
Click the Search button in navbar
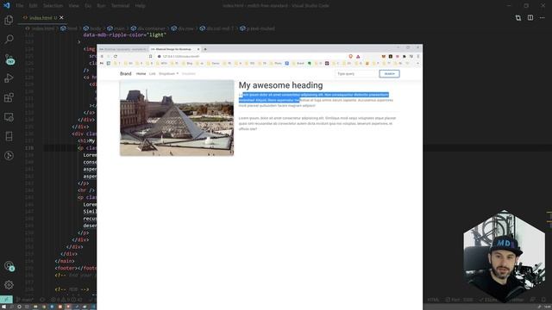click(x=389, y=74)
